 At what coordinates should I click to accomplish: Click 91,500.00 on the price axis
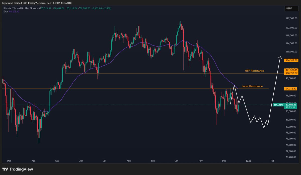[x=291, y=95]
